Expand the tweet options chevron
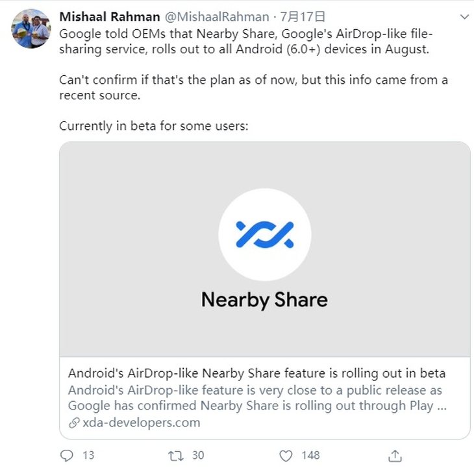 point(464,17)
